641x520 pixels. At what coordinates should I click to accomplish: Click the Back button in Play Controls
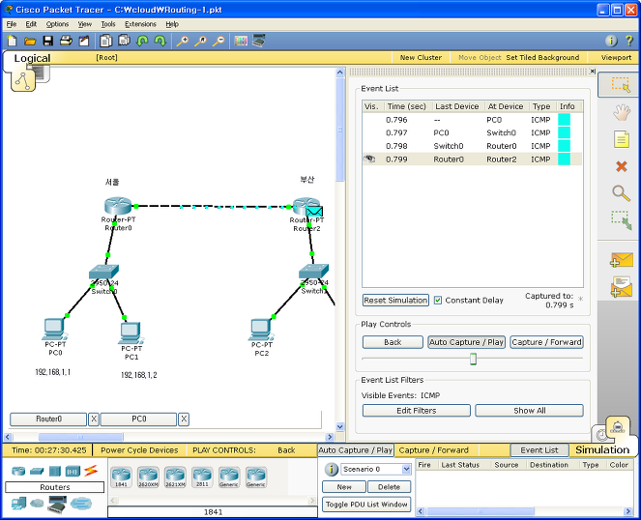click(393, 342)
